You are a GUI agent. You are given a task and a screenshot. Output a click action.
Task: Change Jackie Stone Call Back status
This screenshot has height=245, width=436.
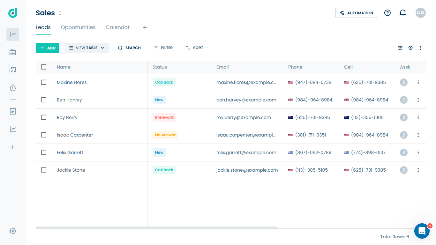click(x=164, y=170)
